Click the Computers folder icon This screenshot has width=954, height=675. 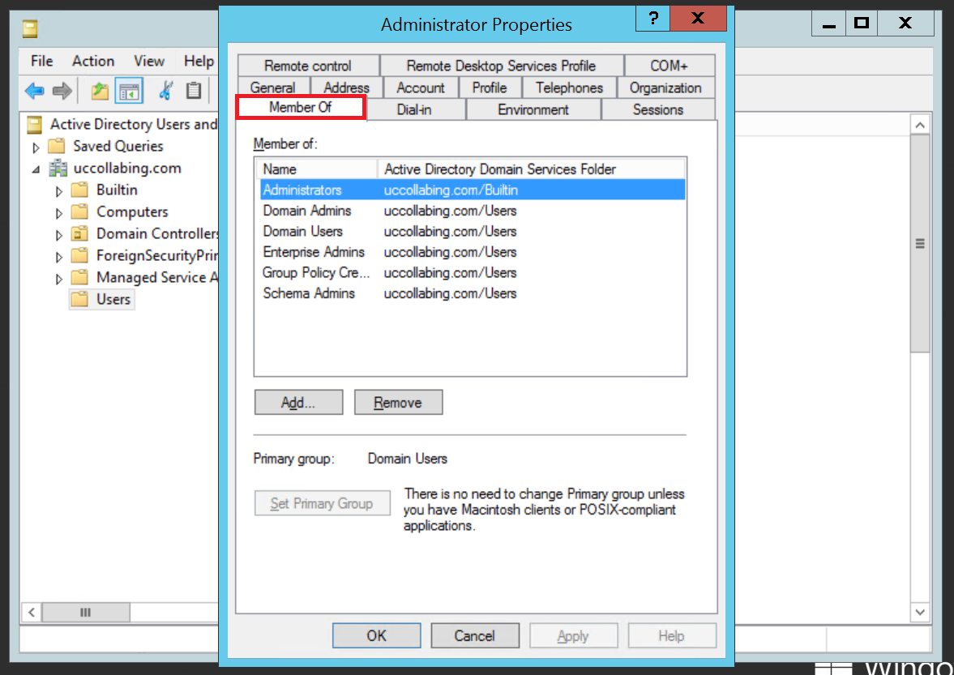tap(79, 211)
